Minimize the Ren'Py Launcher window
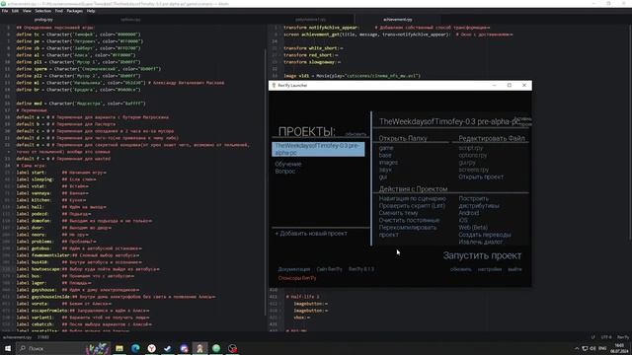 (494, 86)
